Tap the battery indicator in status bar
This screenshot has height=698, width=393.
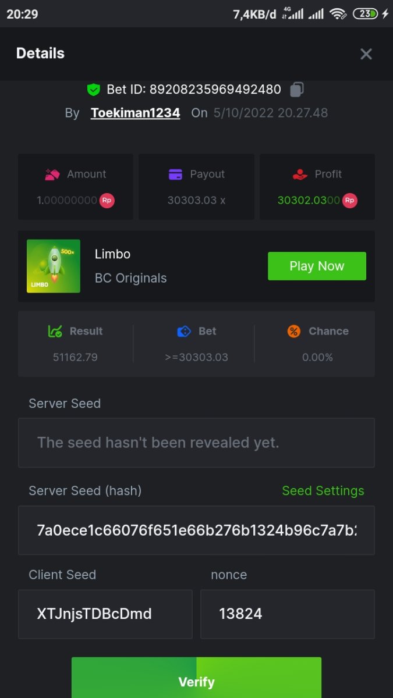coord(366,14)
